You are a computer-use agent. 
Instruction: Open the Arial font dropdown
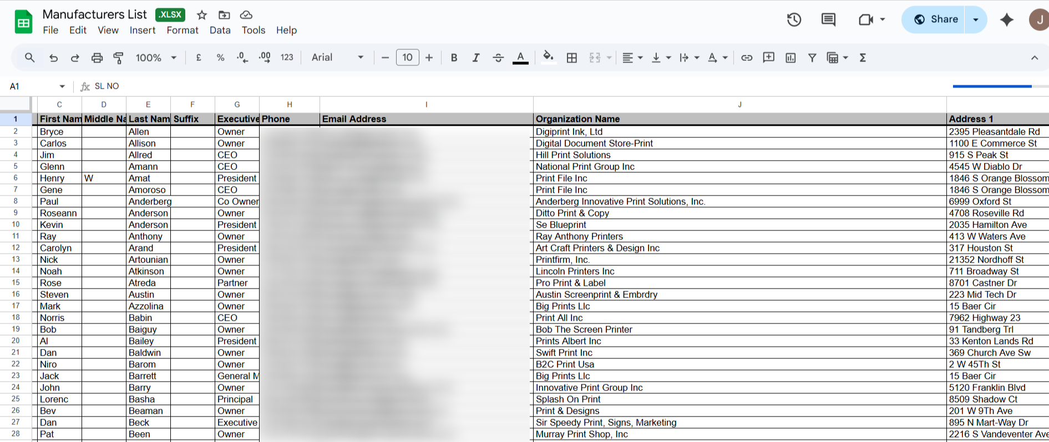[337, 58]
